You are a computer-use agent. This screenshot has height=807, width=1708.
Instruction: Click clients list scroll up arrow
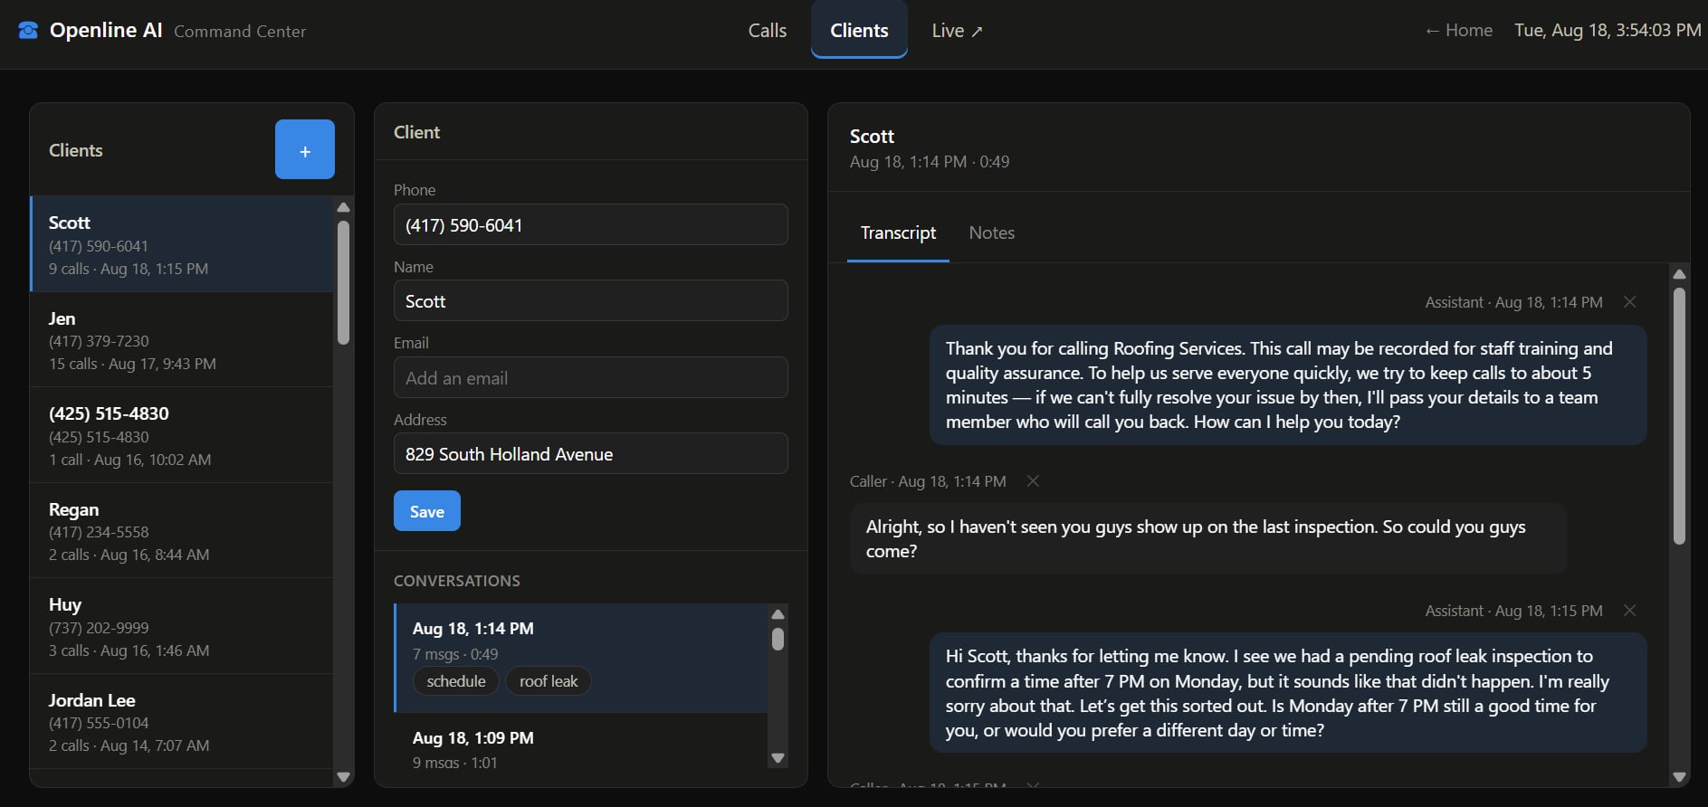pyautogui.click(x=343, y=207)
